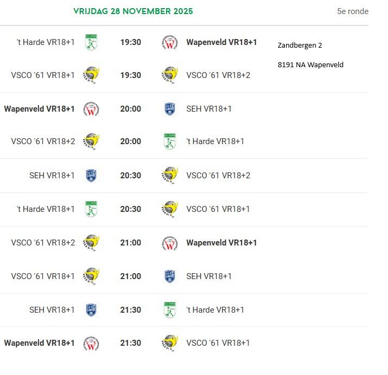Open VSCO '61 VR18+2 team in 21:00 match
The width and height of the screenshot is (388, 375).
click(43, 243)
